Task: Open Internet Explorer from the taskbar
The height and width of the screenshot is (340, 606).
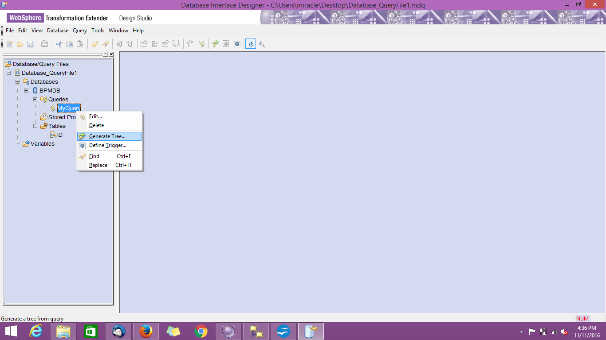Action: tap(36, 331)
